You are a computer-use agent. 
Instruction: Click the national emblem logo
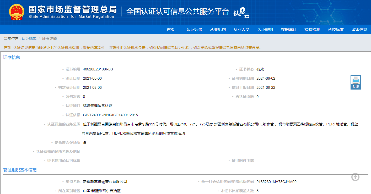17,12
